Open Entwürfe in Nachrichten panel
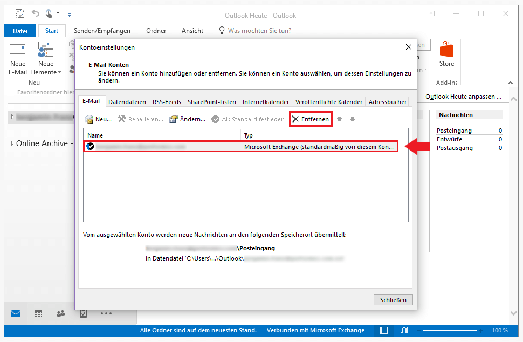 pos(469,139)
